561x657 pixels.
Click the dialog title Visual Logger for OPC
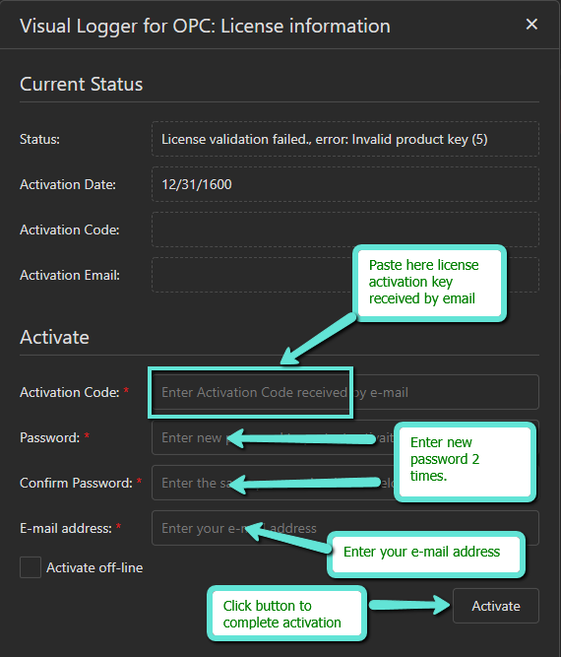tap(205, 26)
